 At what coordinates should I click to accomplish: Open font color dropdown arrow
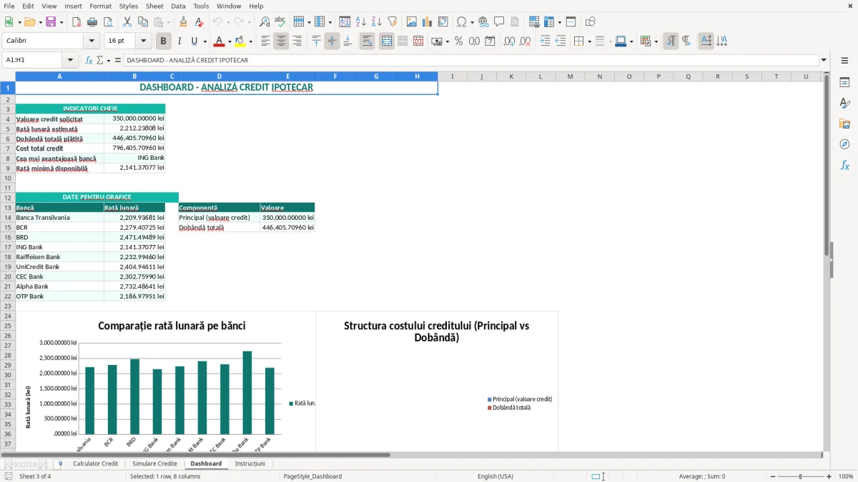pyautogui.click(x=230, y=41)
